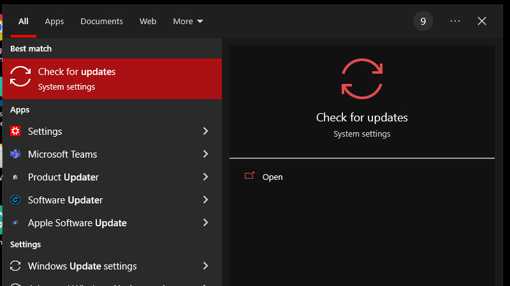510x286 pixels.
Task: Switch to the Documents search tab
Action: coord(102,22)
